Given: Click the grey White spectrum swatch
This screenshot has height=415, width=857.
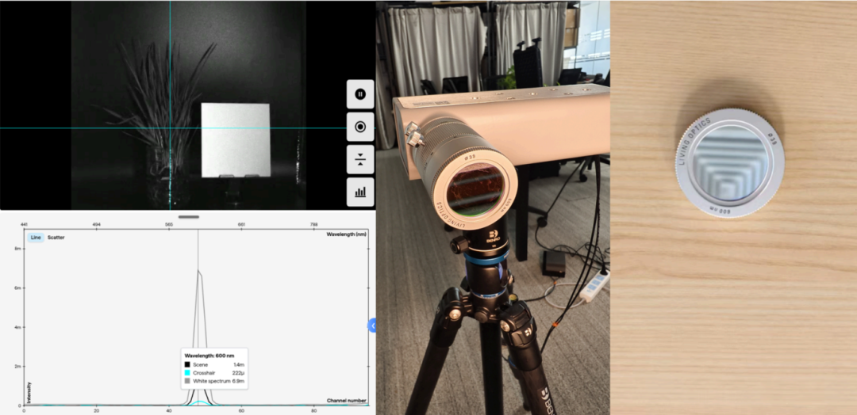Looking at the screenshot, I should click(187, 381).
